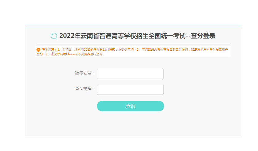This screenshot has height=151, width=258.
Task: Click the teal top border of the panel
Action: click(133, 25)
